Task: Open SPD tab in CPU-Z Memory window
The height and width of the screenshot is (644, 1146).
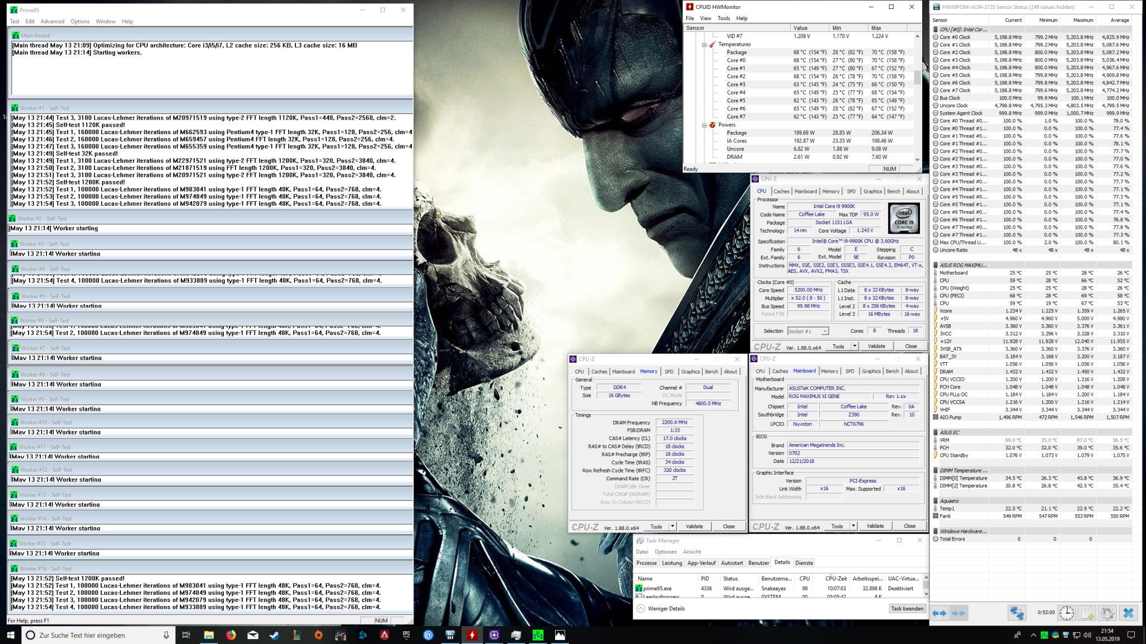Action: (669, 372)
